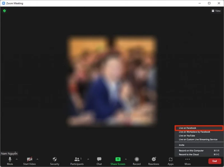Viewport: 224px width, 167px height.
Task: Open the Zoom Apps panel
Action: point(171,161)
